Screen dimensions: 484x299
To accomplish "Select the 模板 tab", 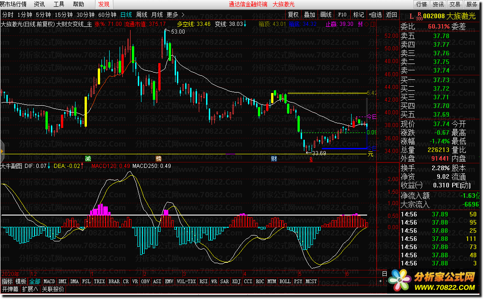I will click(21, 281).
